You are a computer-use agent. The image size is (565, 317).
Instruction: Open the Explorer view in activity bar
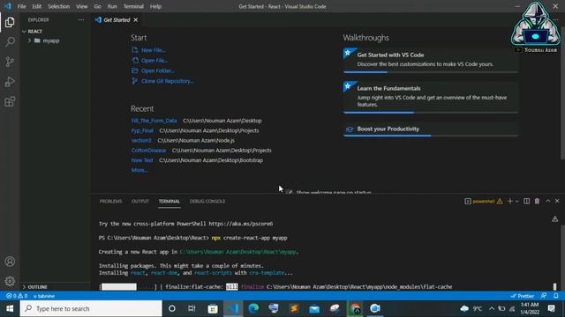(x=10, y=22)
